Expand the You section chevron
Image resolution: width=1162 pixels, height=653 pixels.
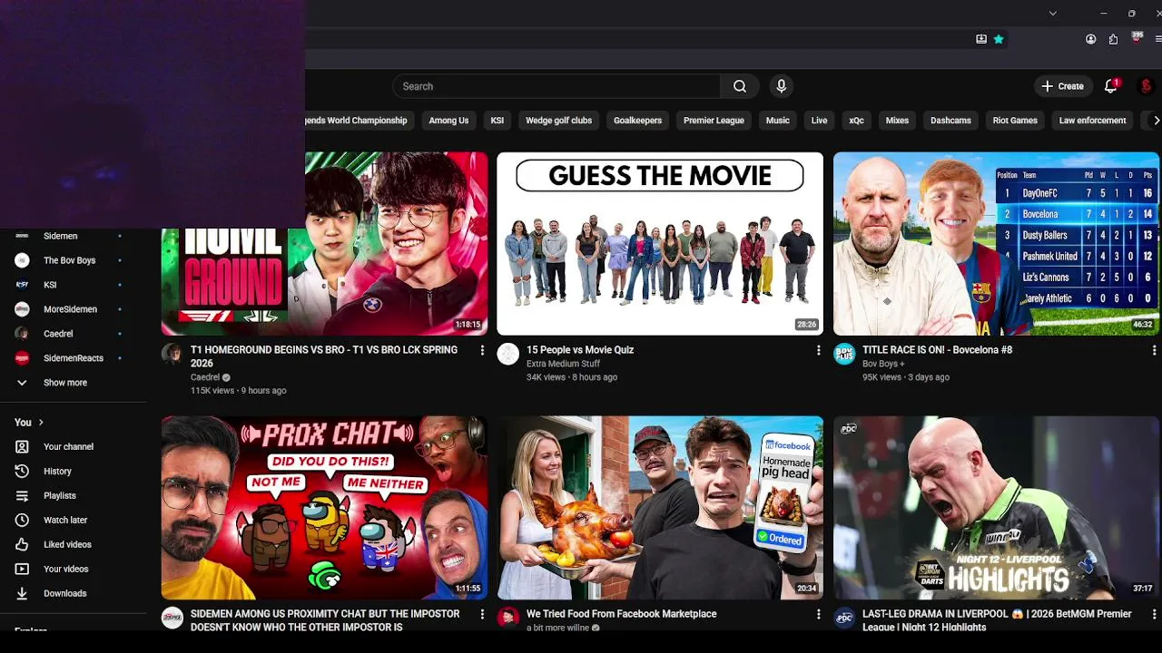41,423
